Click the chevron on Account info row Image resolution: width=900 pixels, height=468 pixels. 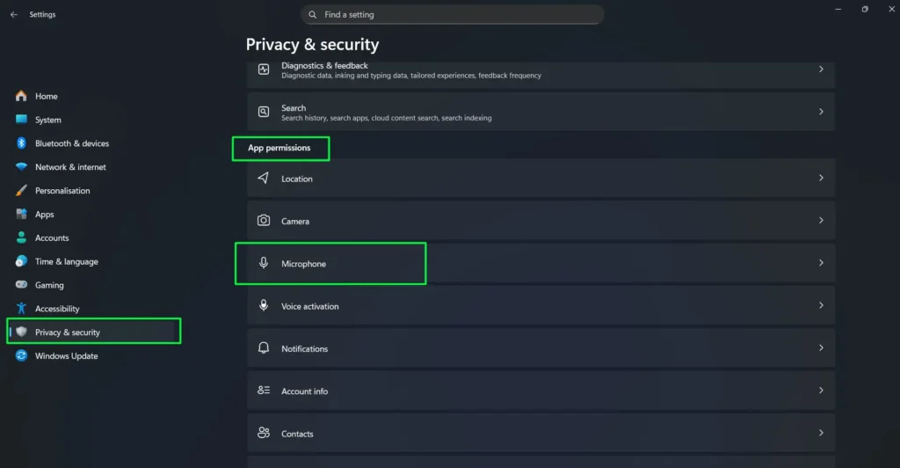click(821, 390)
